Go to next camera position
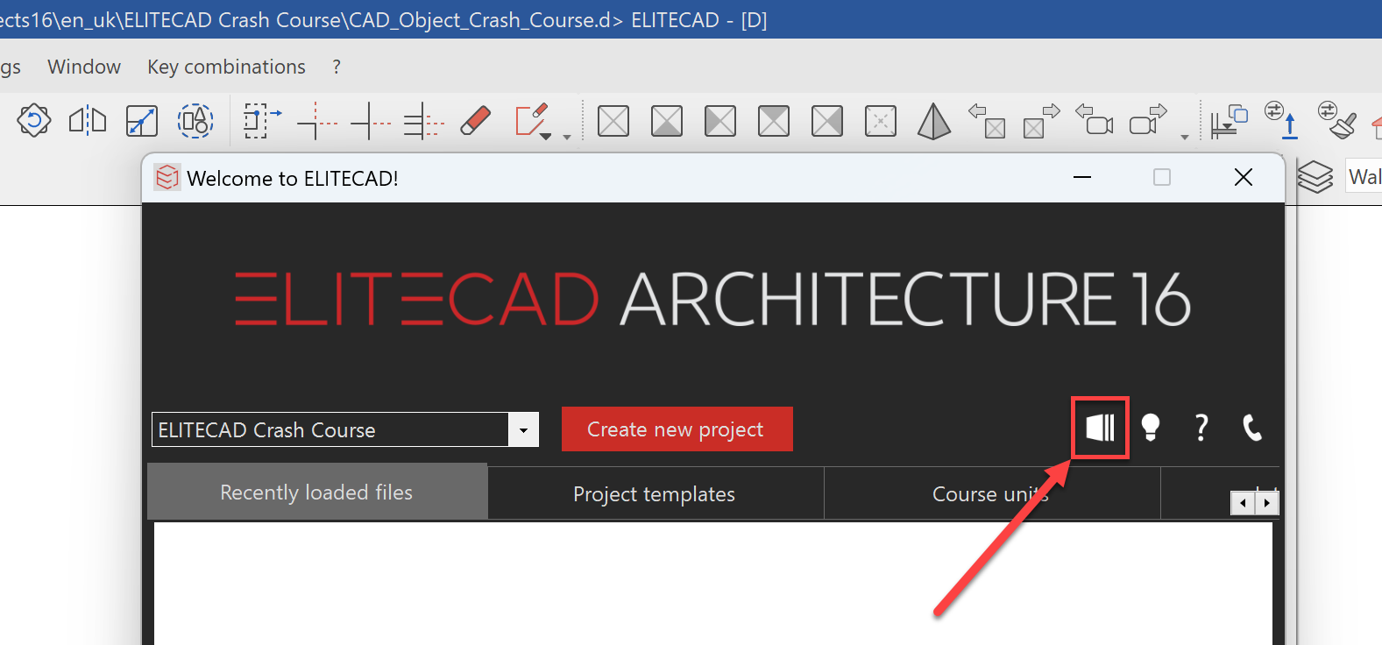 tap(1148, 119)
